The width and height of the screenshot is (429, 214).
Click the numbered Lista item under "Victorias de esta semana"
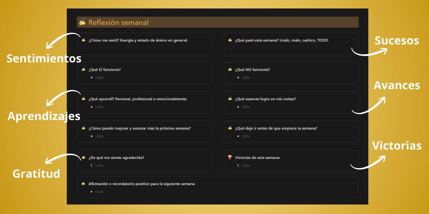click(246, 166)
